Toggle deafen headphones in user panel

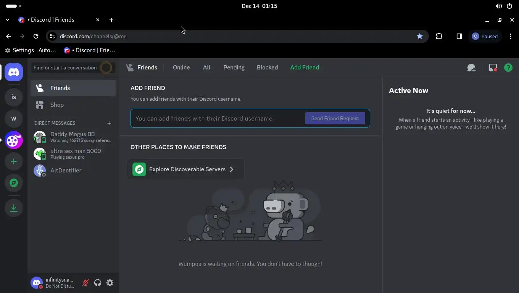[98, 283]
